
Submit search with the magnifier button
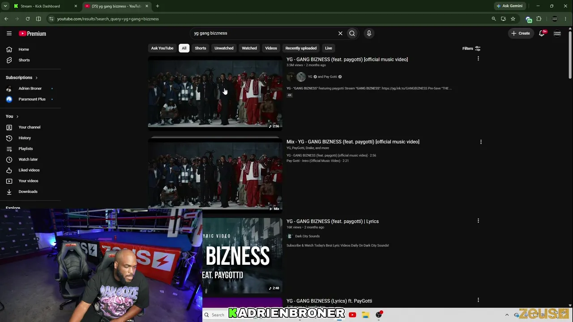point(352,33)
